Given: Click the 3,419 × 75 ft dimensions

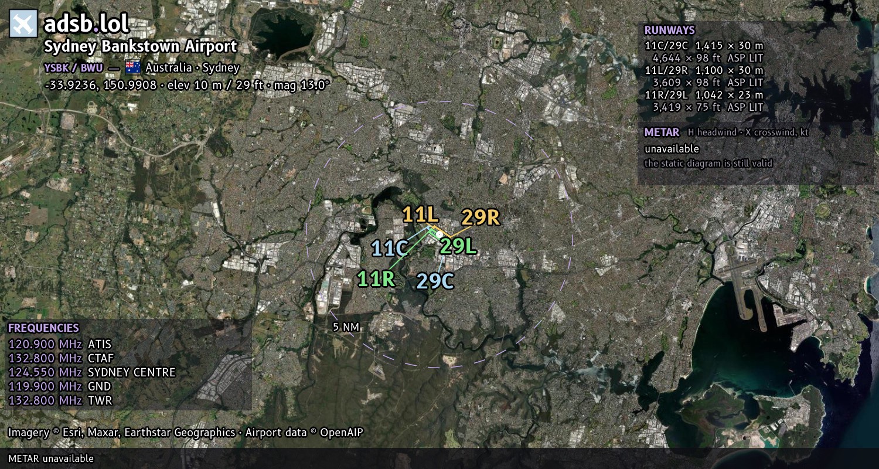Looking at the screenshot, I should pos(686,107).
